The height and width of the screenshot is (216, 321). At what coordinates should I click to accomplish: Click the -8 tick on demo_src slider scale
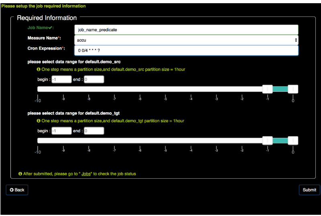pyautogui.click(x=89, y=98)
